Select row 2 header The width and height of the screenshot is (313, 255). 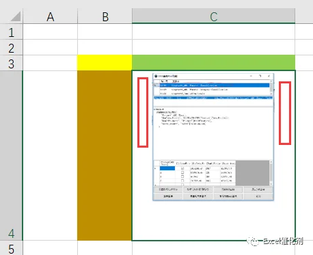point(12,47)
